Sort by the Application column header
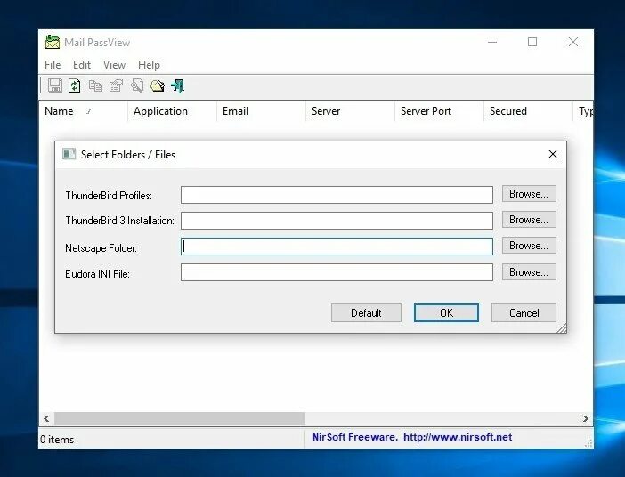 [172, 111]
